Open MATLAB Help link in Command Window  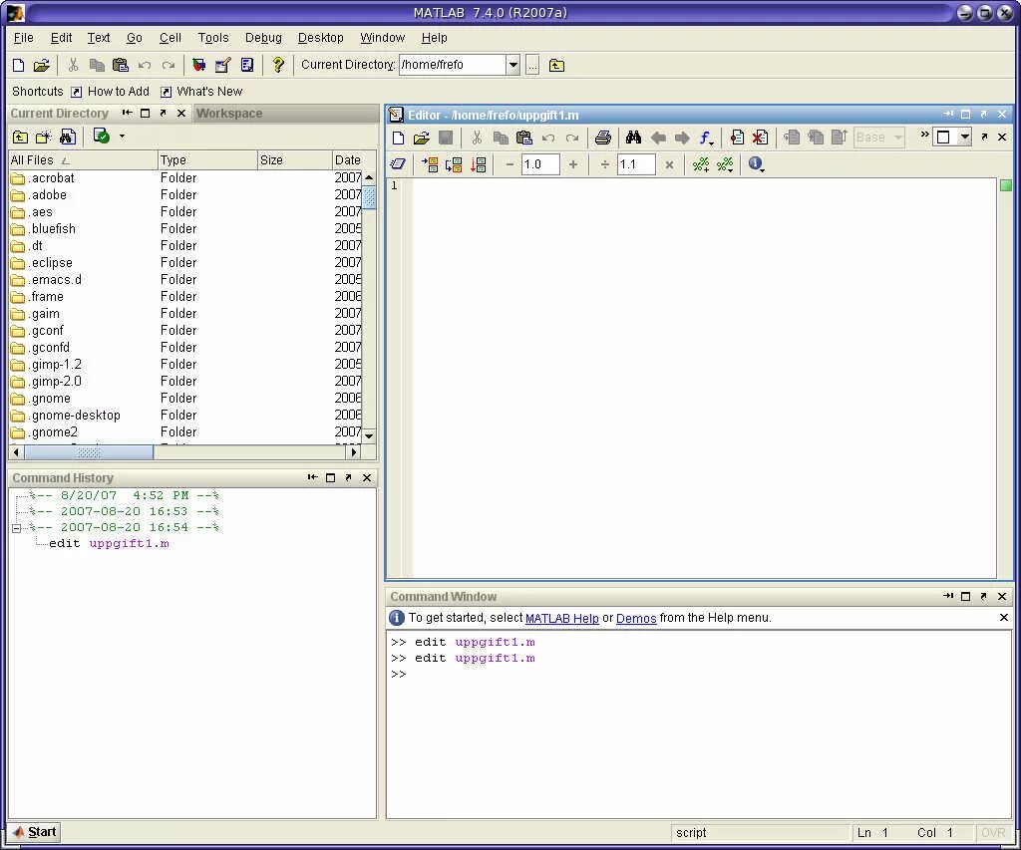click(562, 618)
